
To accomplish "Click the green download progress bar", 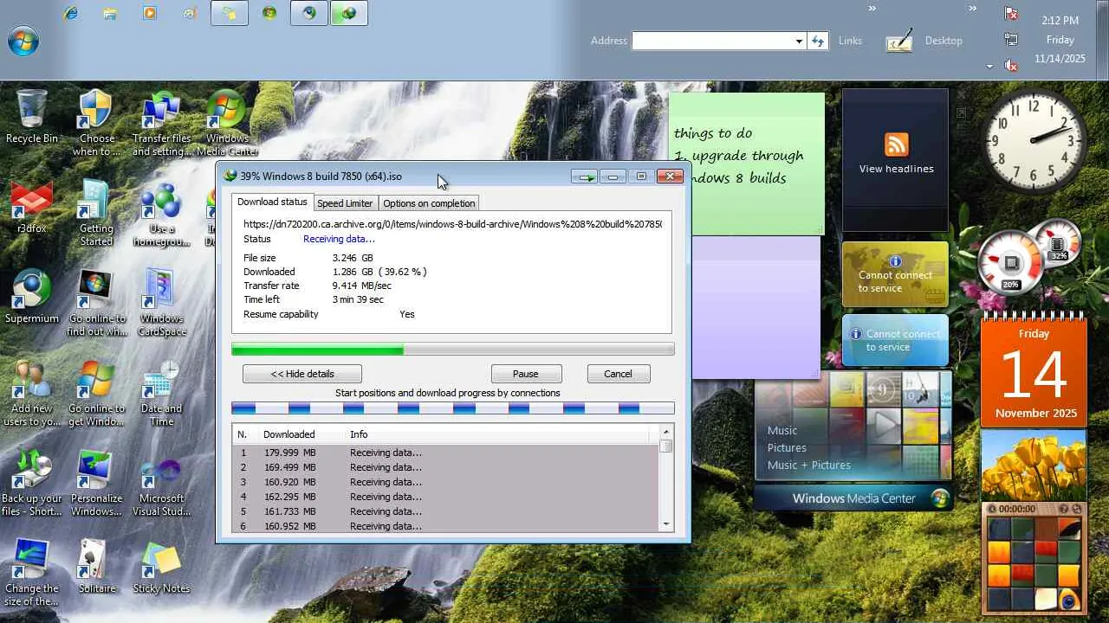I will (452, 350).
